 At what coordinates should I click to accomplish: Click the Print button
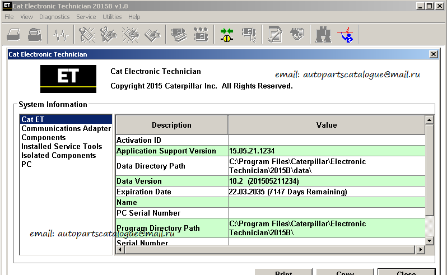283,272
